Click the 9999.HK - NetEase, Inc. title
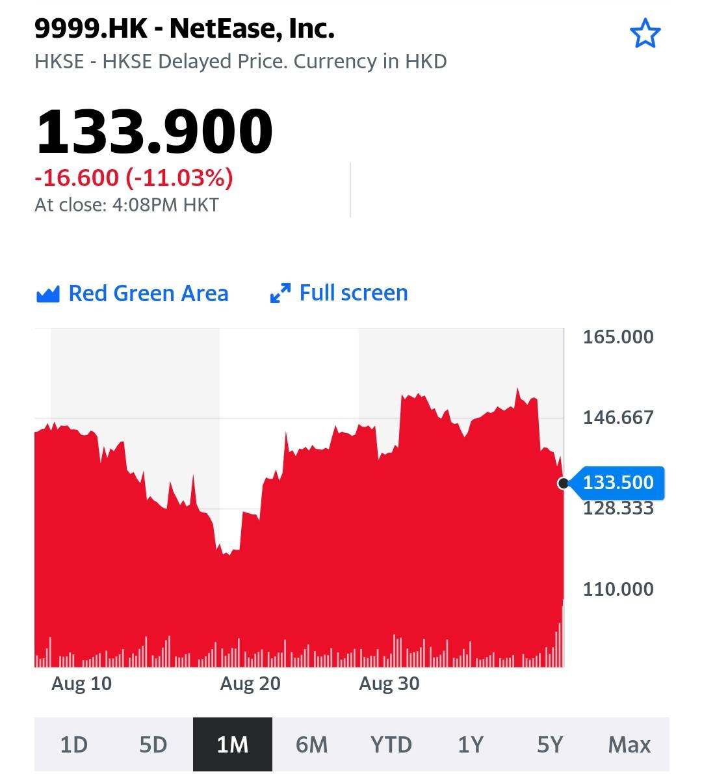 (x=185, y=28)
